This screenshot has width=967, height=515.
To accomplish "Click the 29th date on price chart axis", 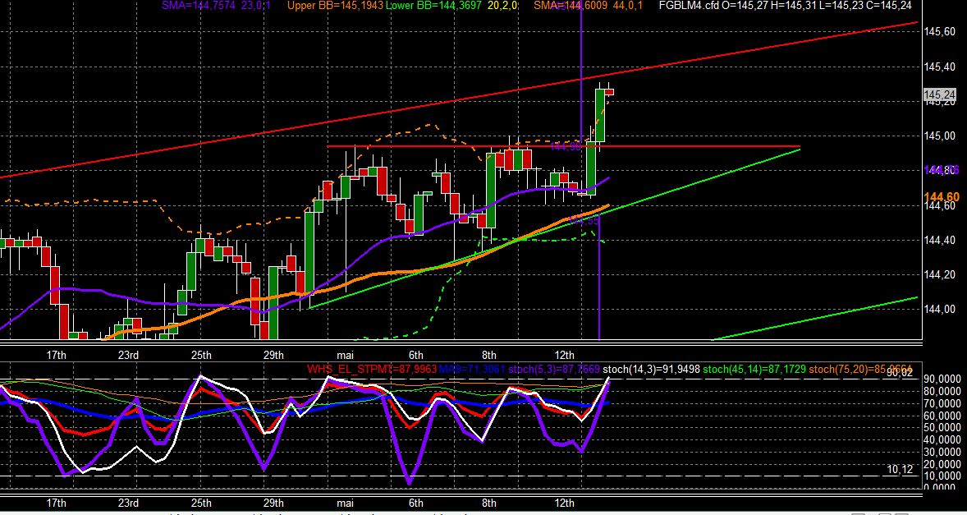I will 273,355.
